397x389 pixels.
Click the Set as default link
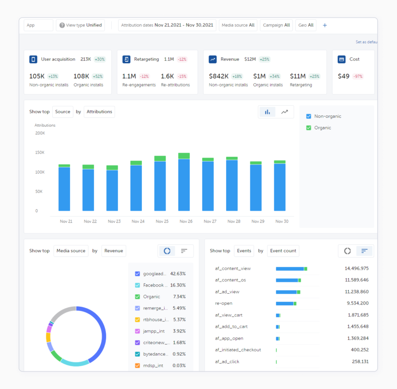tap(366, 41)
